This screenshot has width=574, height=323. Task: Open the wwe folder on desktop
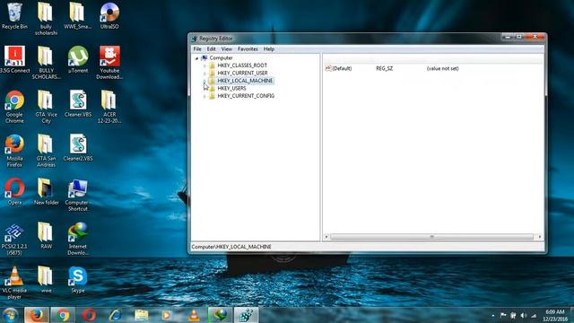pyautogui.click(x=46, y=279)
